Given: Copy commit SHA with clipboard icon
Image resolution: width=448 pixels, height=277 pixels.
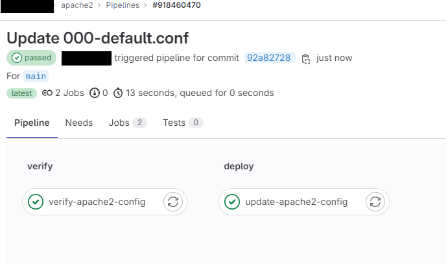Looking at the screenshot, I should tap(306, 59).
